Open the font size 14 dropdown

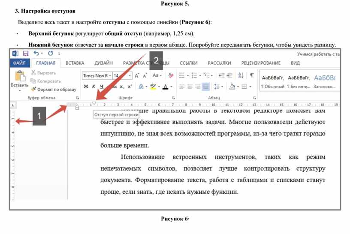pyautogui.click(x=130, y=75)
